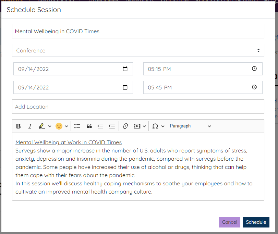The width and height of the screenshot is (278, 234).
Task: Insert an emoji using smiley icon
Action: pos(59,126)
